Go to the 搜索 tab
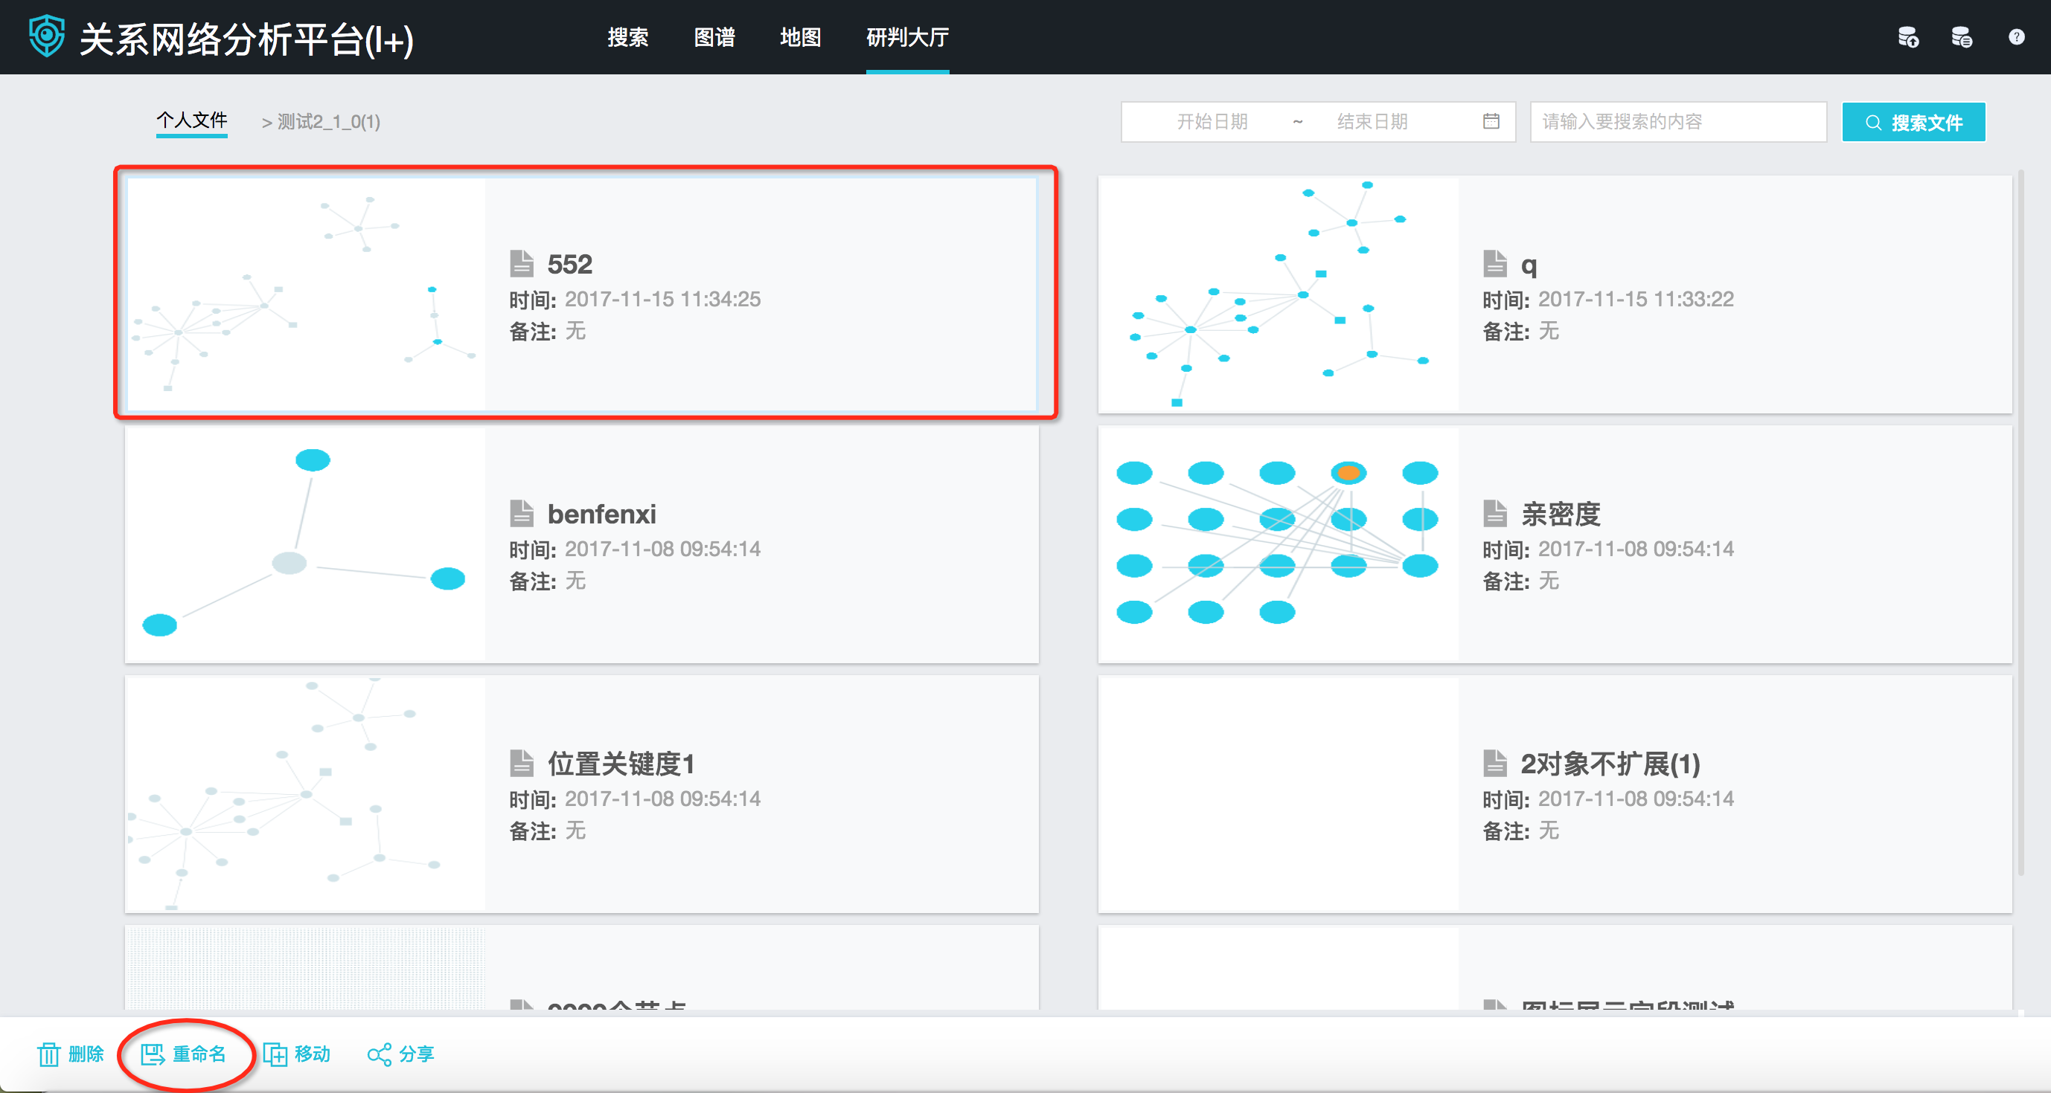2051x1093 pixels. [627, 37]
